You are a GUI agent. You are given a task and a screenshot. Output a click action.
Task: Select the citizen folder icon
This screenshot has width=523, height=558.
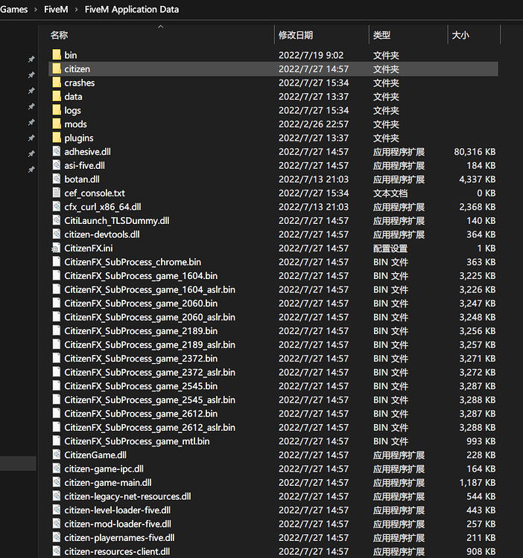tap(57, 69)
